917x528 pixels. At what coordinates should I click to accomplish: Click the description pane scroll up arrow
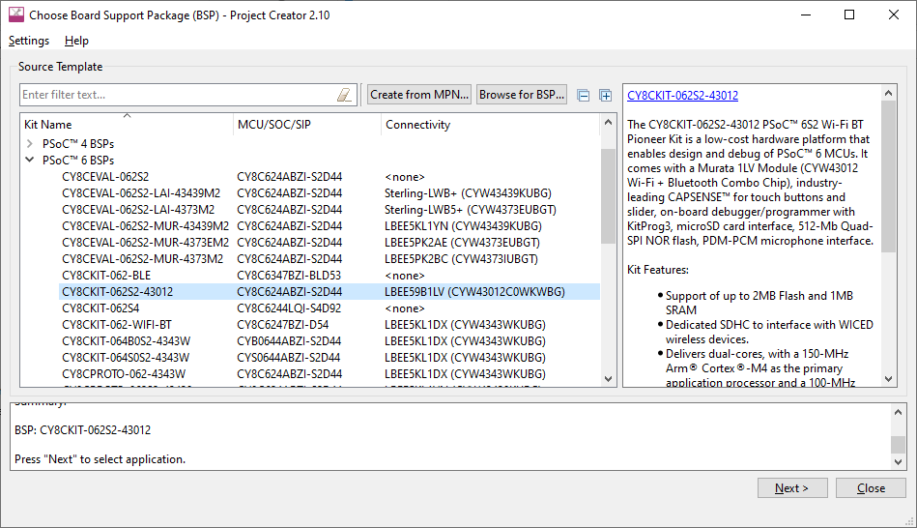click(888, 93)
